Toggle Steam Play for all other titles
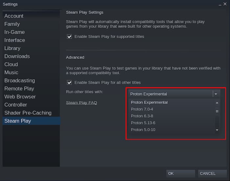The height and width of the screenshot is (181, 230). pos(69,82)
